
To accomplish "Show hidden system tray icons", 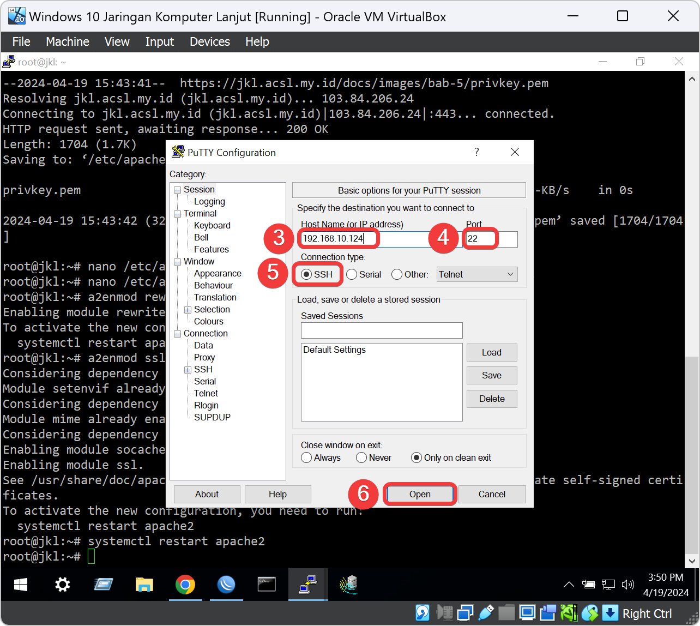I will [569, 585].
